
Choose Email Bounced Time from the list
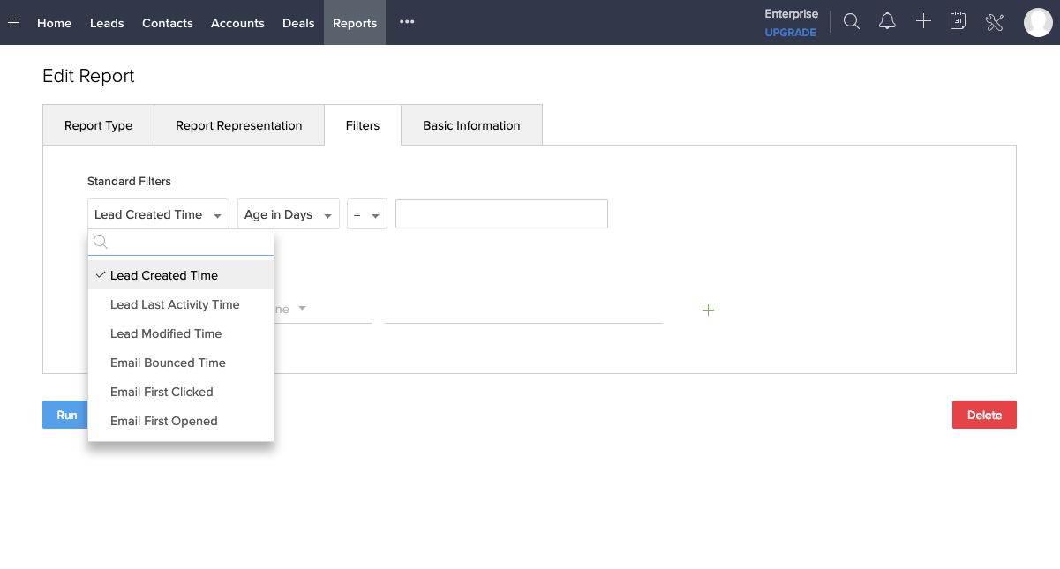(x=168, y=363)
